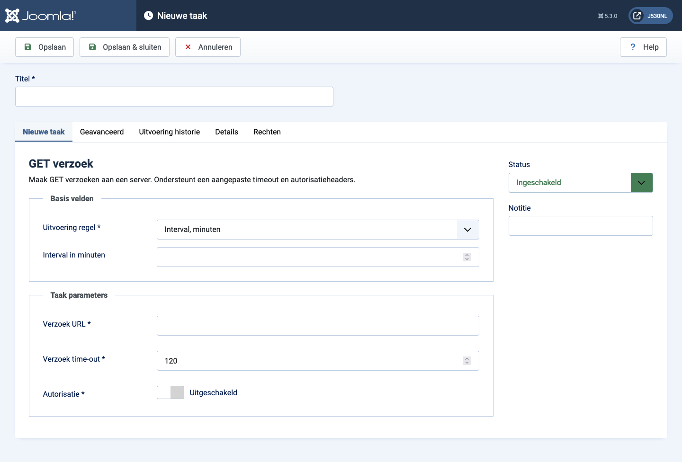Click the Uitgeschakeld label next to the switch

[214, 393]
